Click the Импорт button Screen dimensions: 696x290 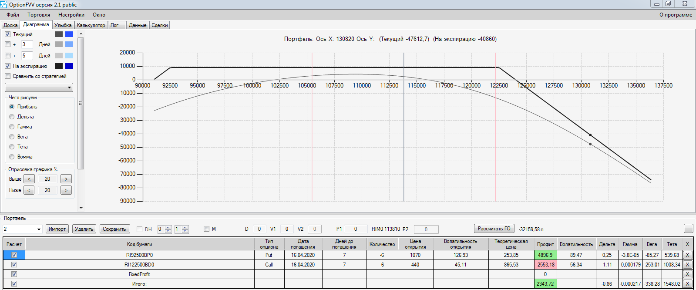57,229
